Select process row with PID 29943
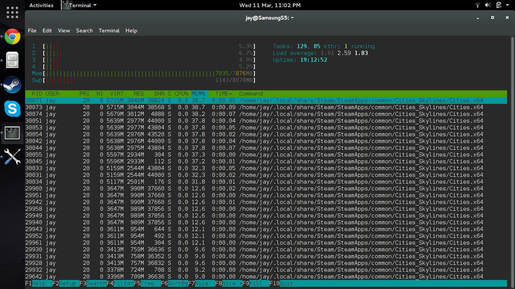This screenshot has width=515, height=289. [x=266, y=229]
